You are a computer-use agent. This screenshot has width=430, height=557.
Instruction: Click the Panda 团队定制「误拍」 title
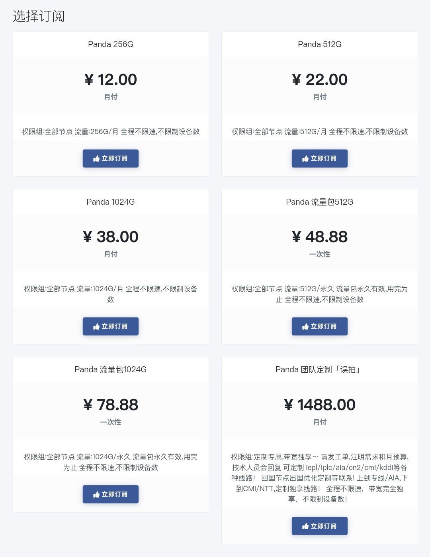320,369
